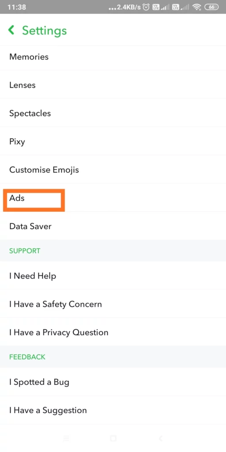Tap the battery indicator icon
Image resolution: width=226 pixels, height=452 pixels.
pos(211,7)
